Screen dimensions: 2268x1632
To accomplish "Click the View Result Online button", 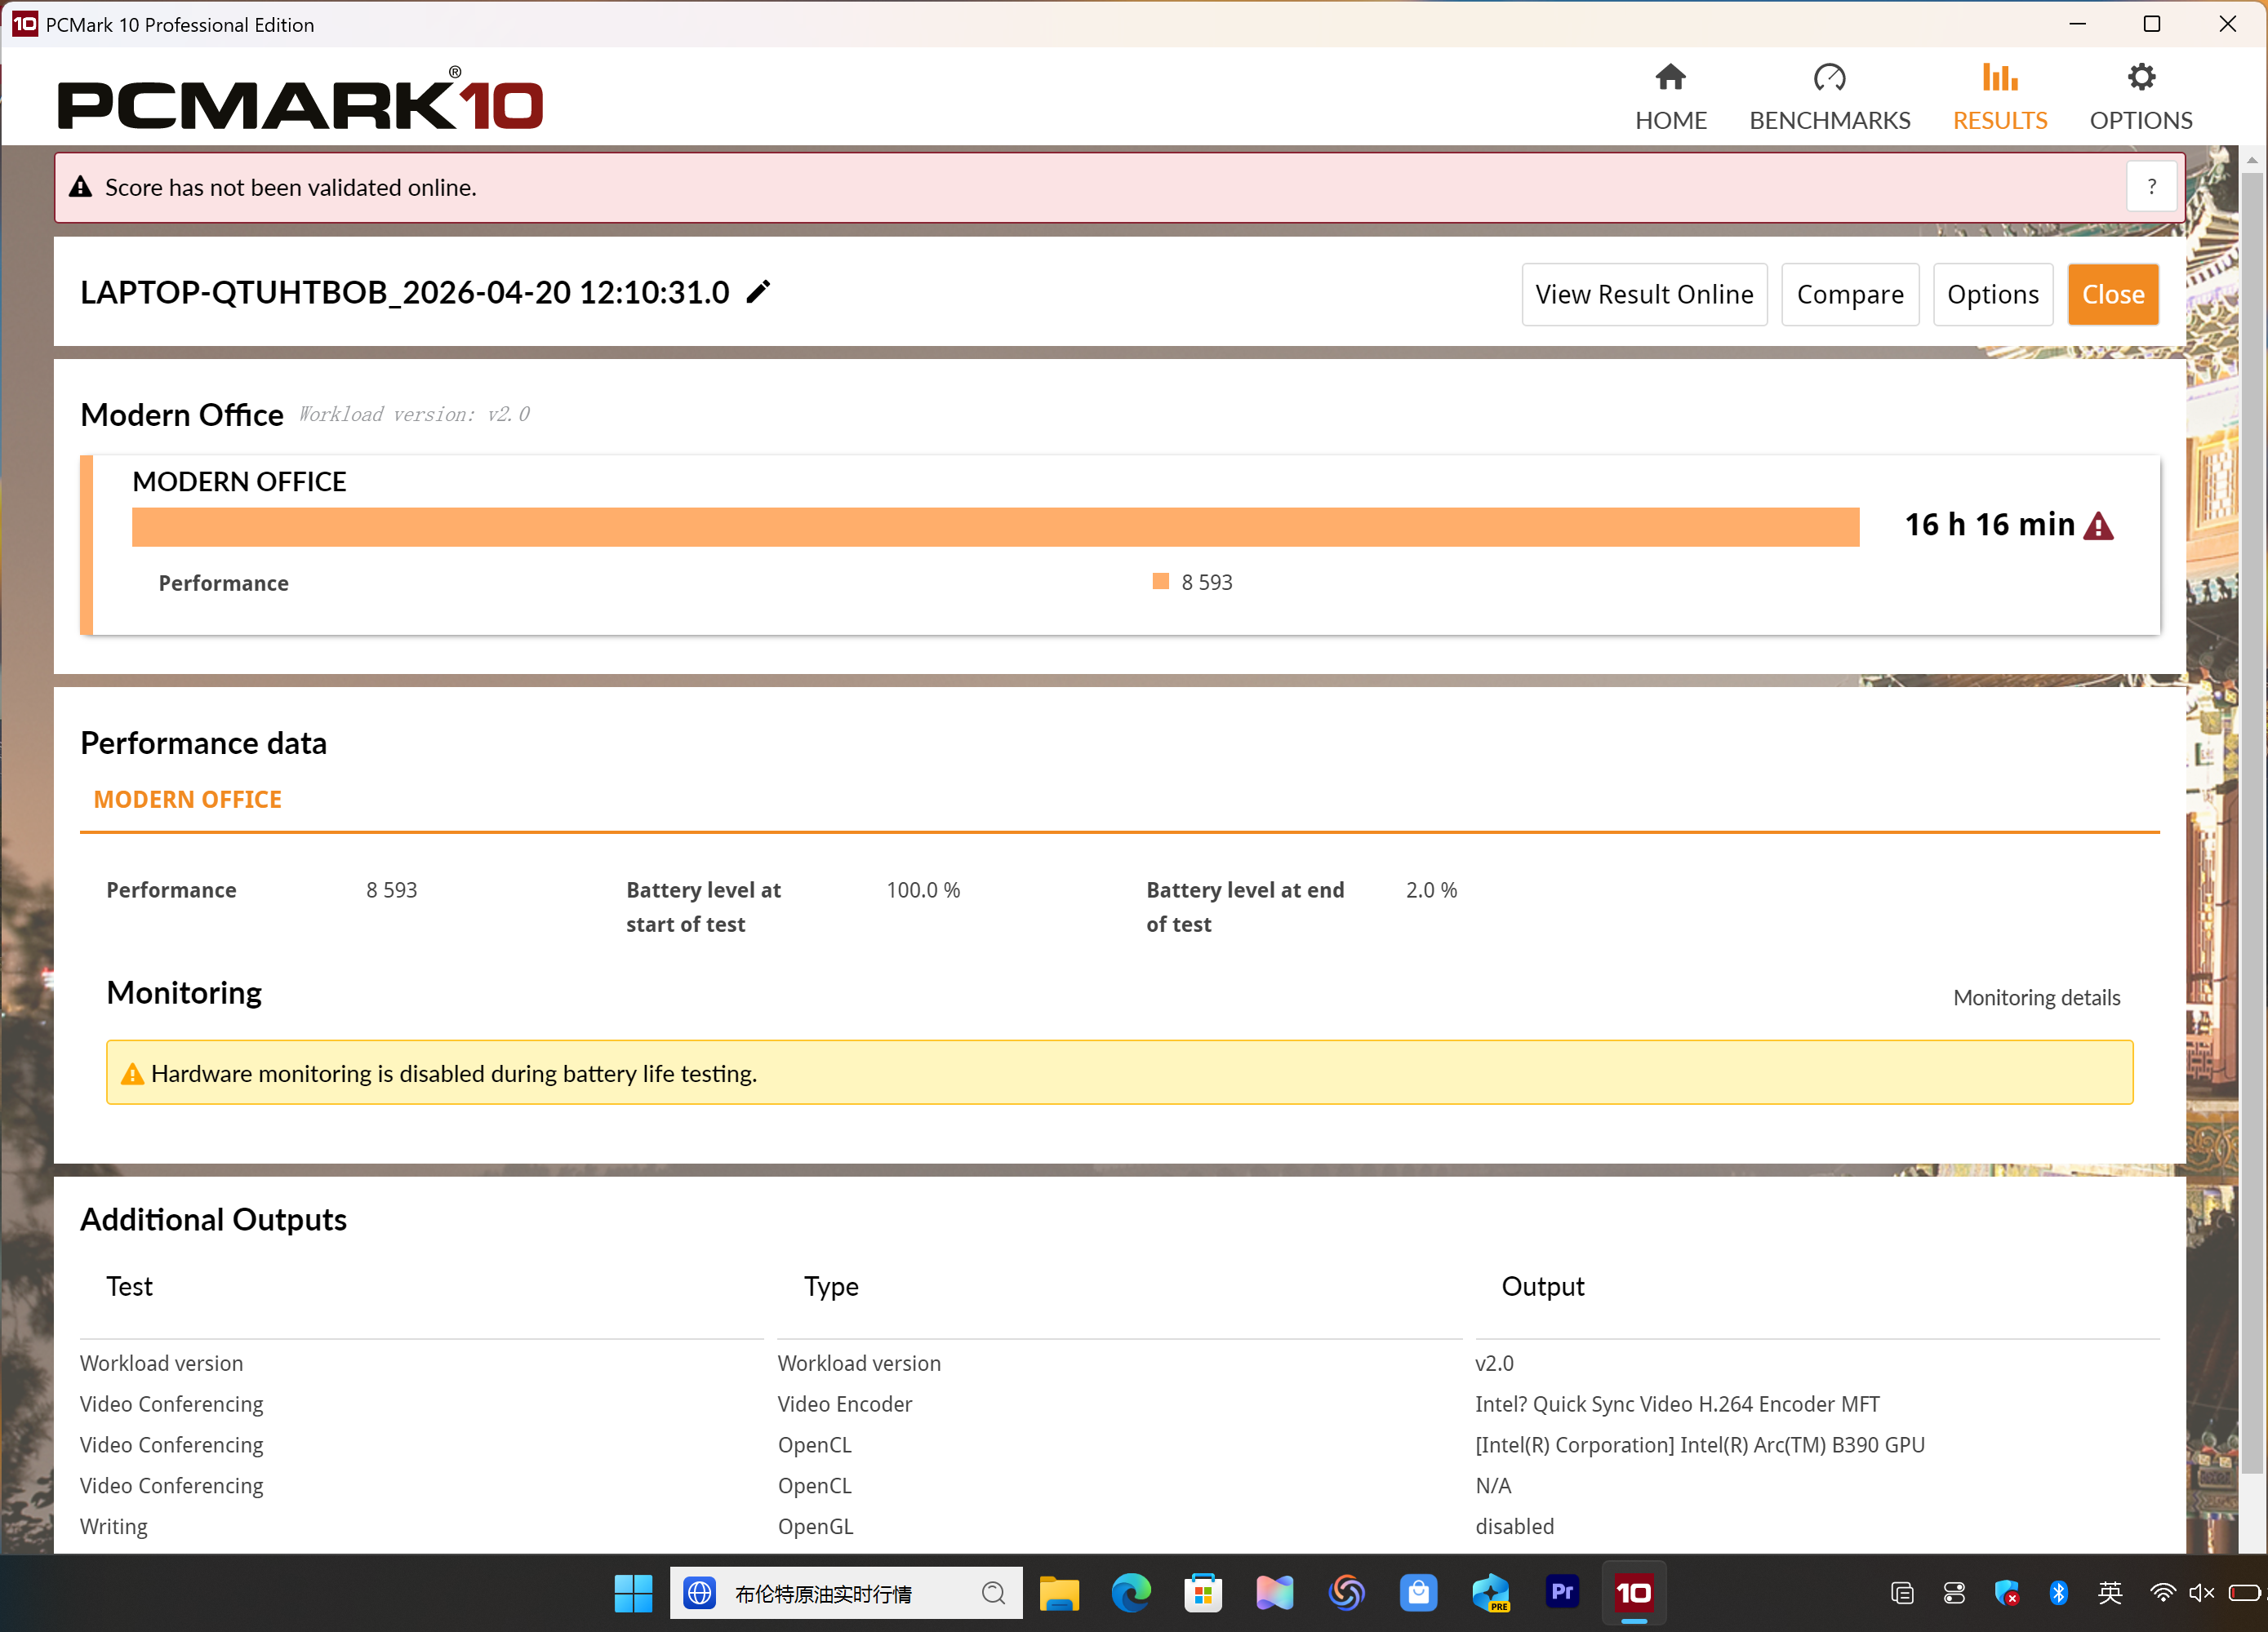I will click(x=1644, y=294).
